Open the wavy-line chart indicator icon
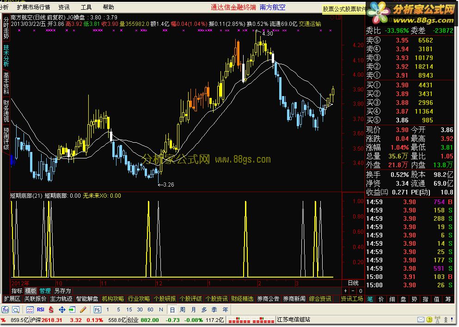 [x=30, y=309]
